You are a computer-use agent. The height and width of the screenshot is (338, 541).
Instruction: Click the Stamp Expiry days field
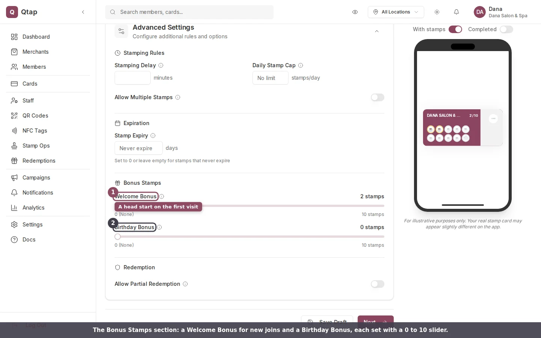pyautogui.click(x=139, y=148)
